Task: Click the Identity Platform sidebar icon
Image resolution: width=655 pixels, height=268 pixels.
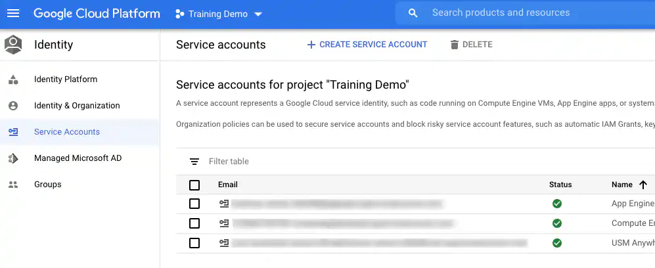Action: (x=13, y=79)
